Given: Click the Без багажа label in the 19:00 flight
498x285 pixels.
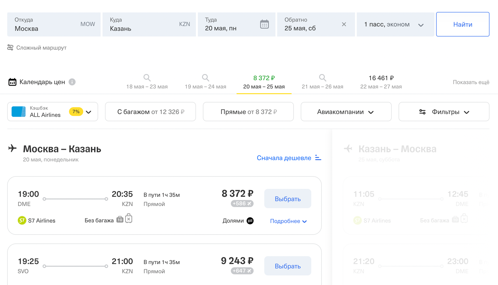Looking at the screenshot, I should 99,220.
